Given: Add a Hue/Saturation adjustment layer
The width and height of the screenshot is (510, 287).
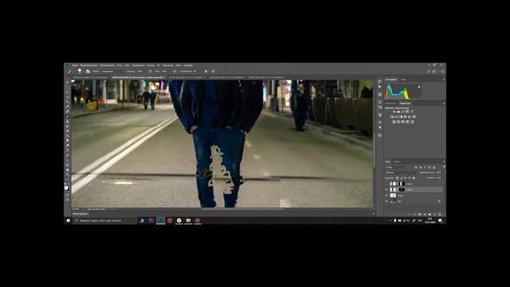Looking at the screenshot, I should click(x=391, y=117).
